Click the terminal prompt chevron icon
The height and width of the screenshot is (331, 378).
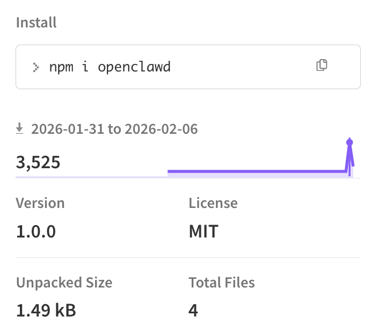click(35, 67)
